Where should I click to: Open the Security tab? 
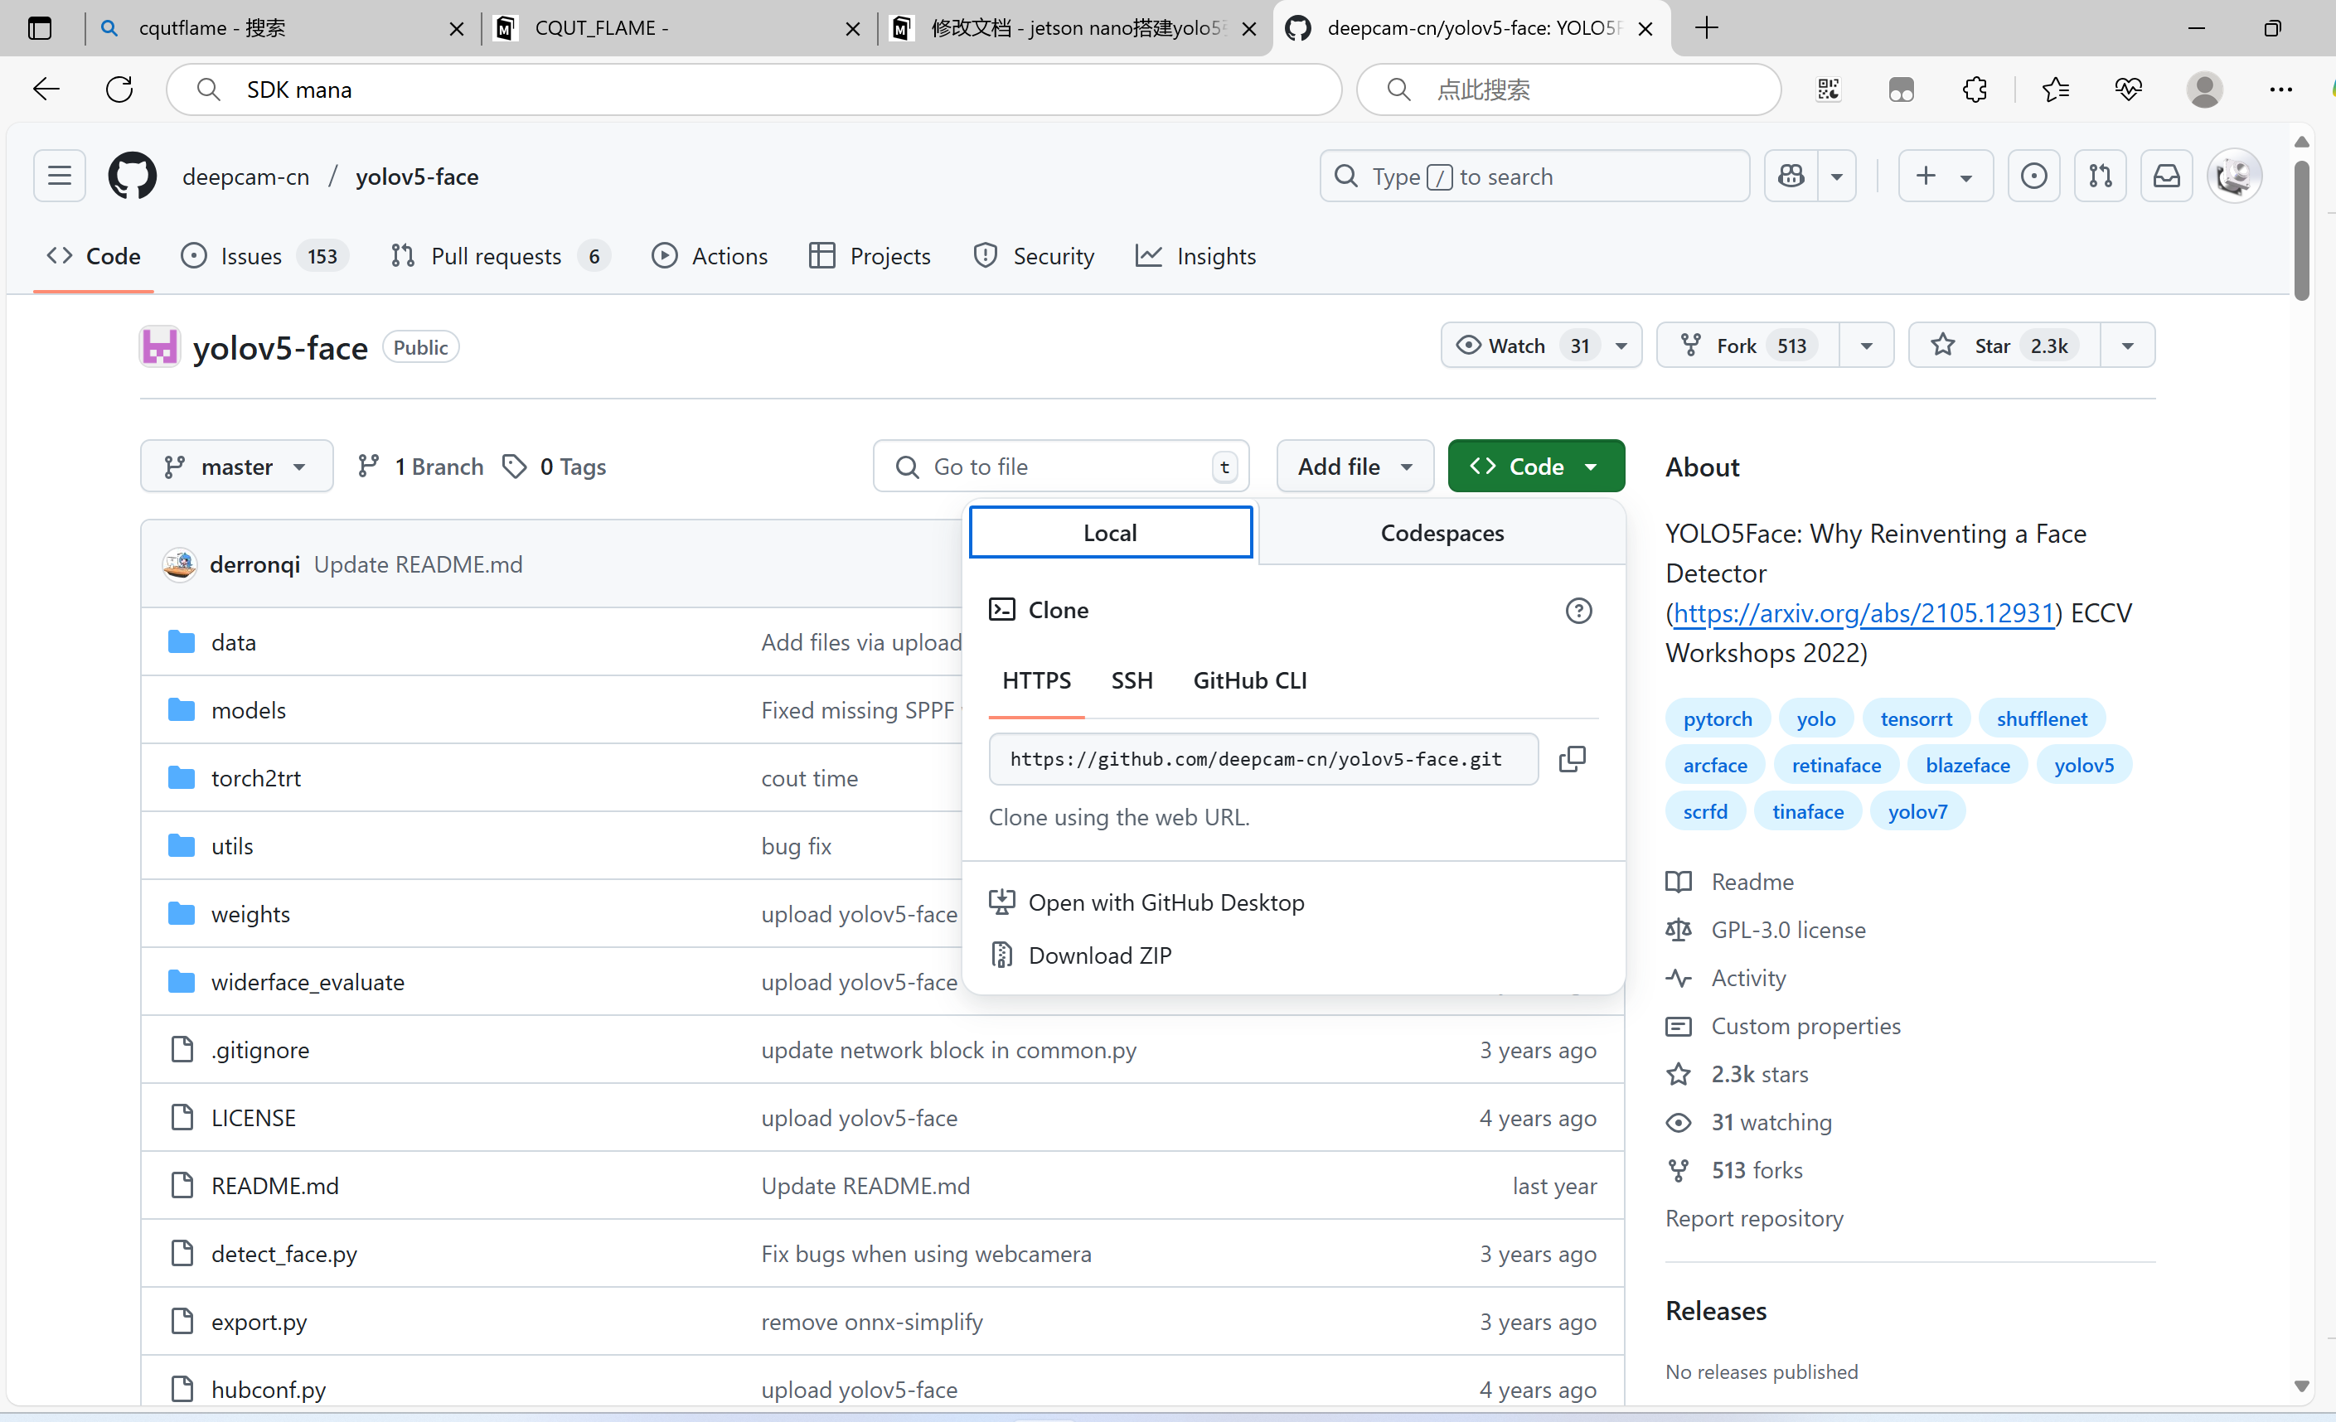(x=1034, y=256)
